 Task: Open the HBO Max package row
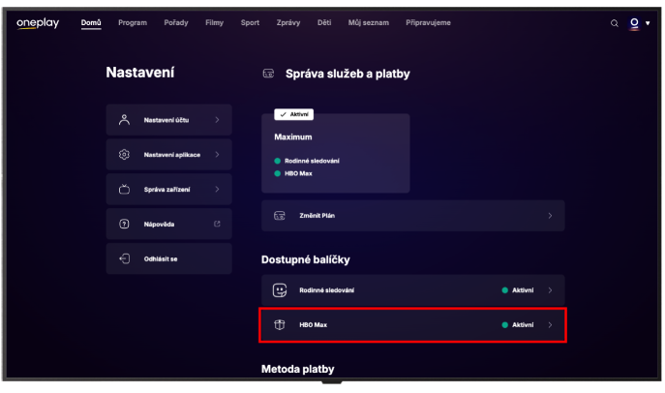[x=413, y=325]
